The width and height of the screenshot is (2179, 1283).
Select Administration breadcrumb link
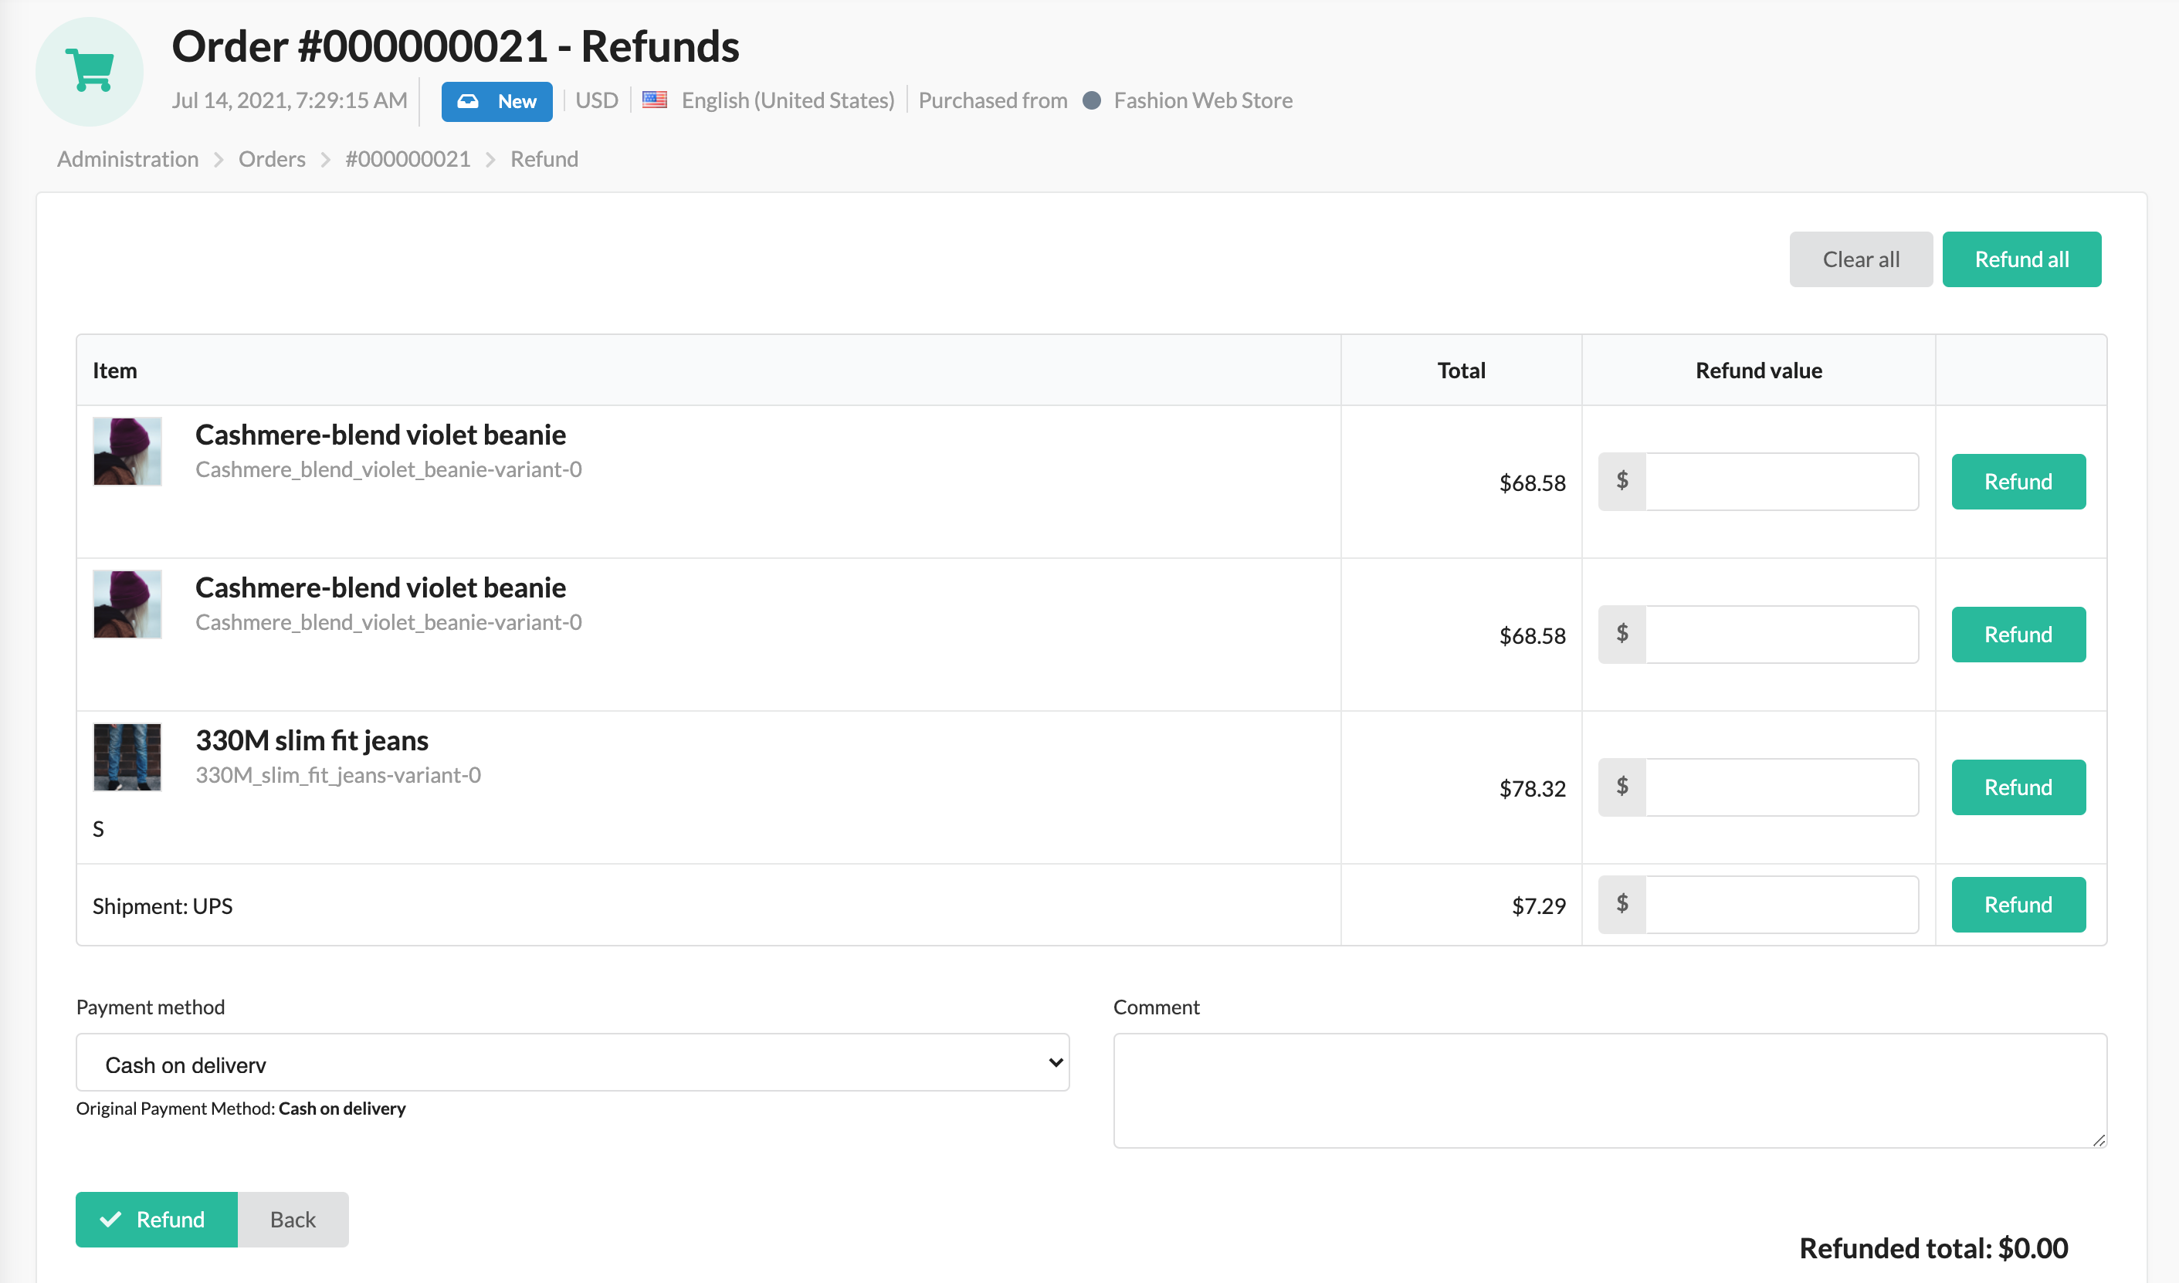[127, 157]
